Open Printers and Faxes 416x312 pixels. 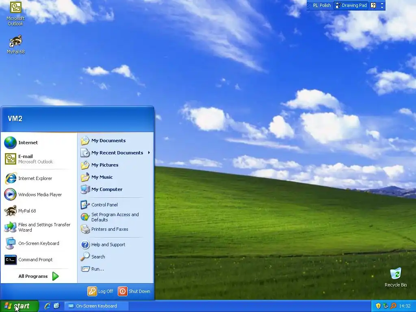[x=116, y=229]
